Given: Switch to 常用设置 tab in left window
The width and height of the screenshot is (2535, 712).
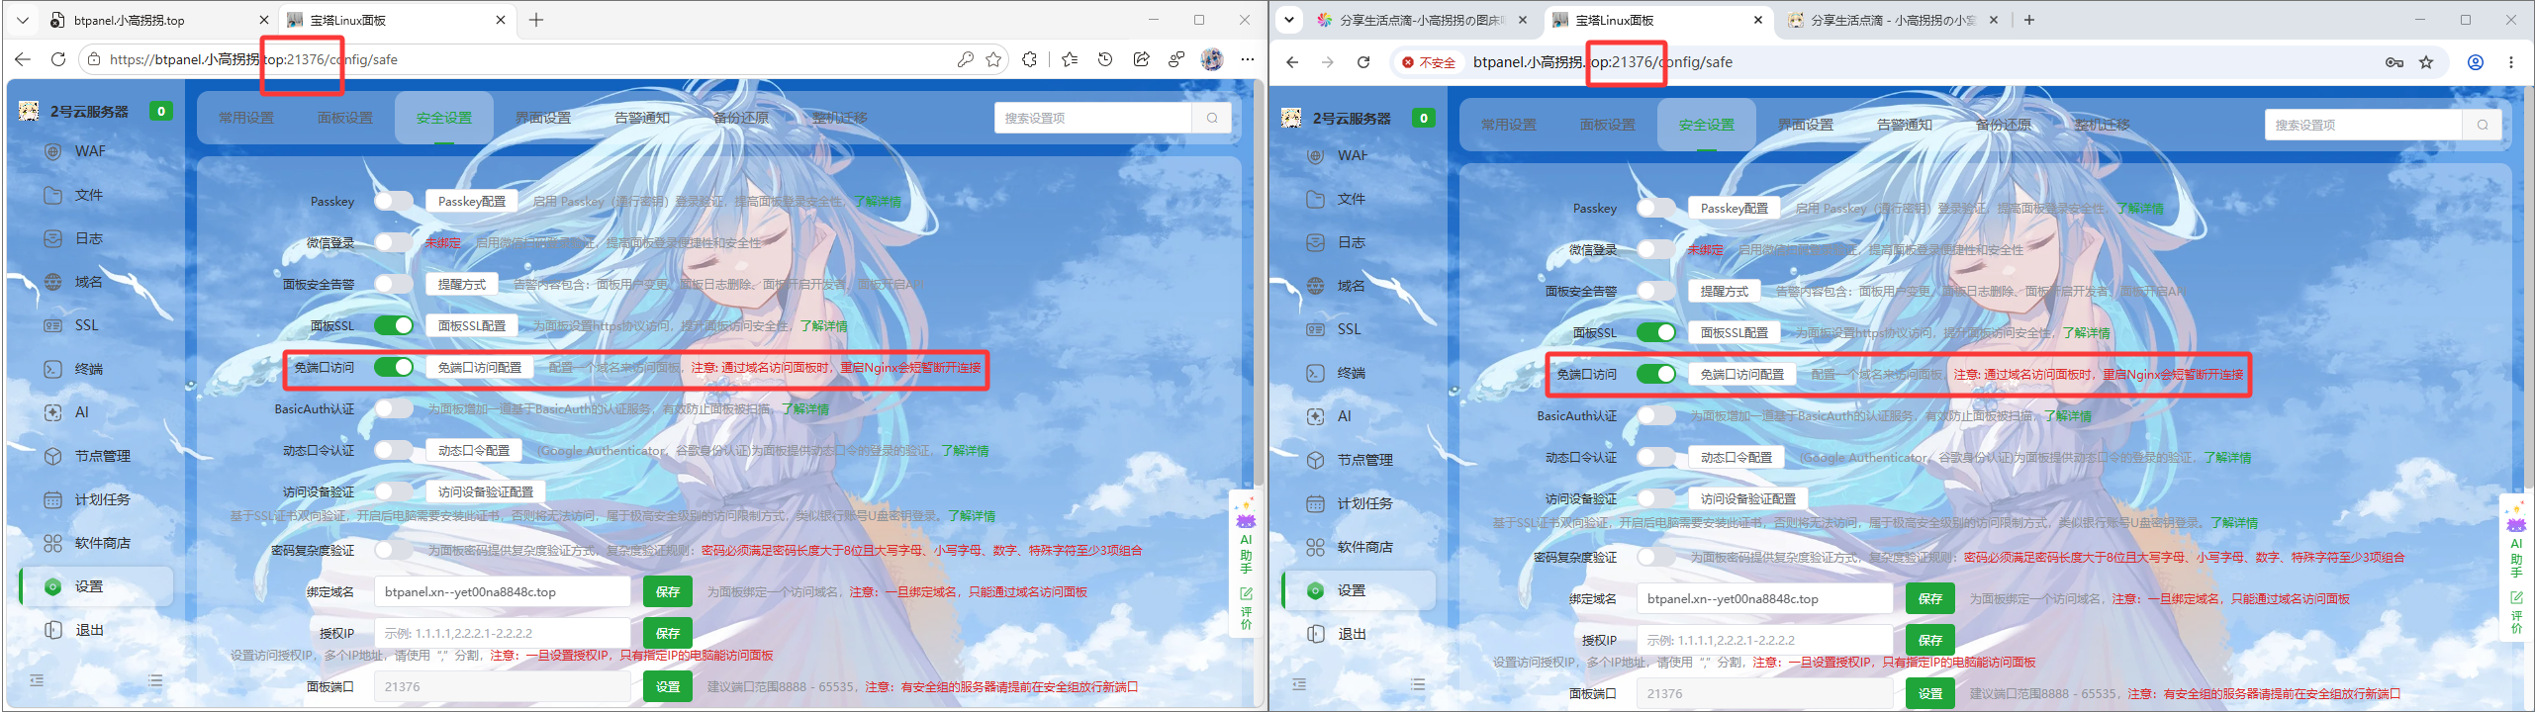Looking at the screenshot, I should [246, 118].
